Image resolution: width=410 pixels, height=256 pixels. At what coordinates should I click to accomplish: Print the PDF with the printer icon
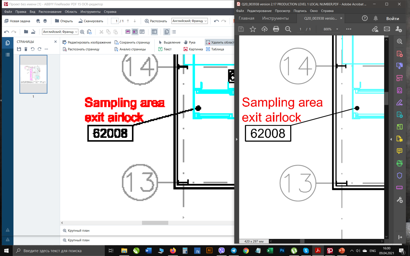click(x=276, y=29)
